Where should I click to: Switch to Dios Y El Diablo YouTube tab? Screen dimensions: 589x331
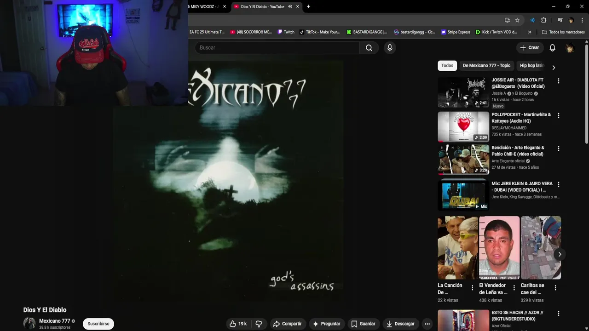[262, 6]
